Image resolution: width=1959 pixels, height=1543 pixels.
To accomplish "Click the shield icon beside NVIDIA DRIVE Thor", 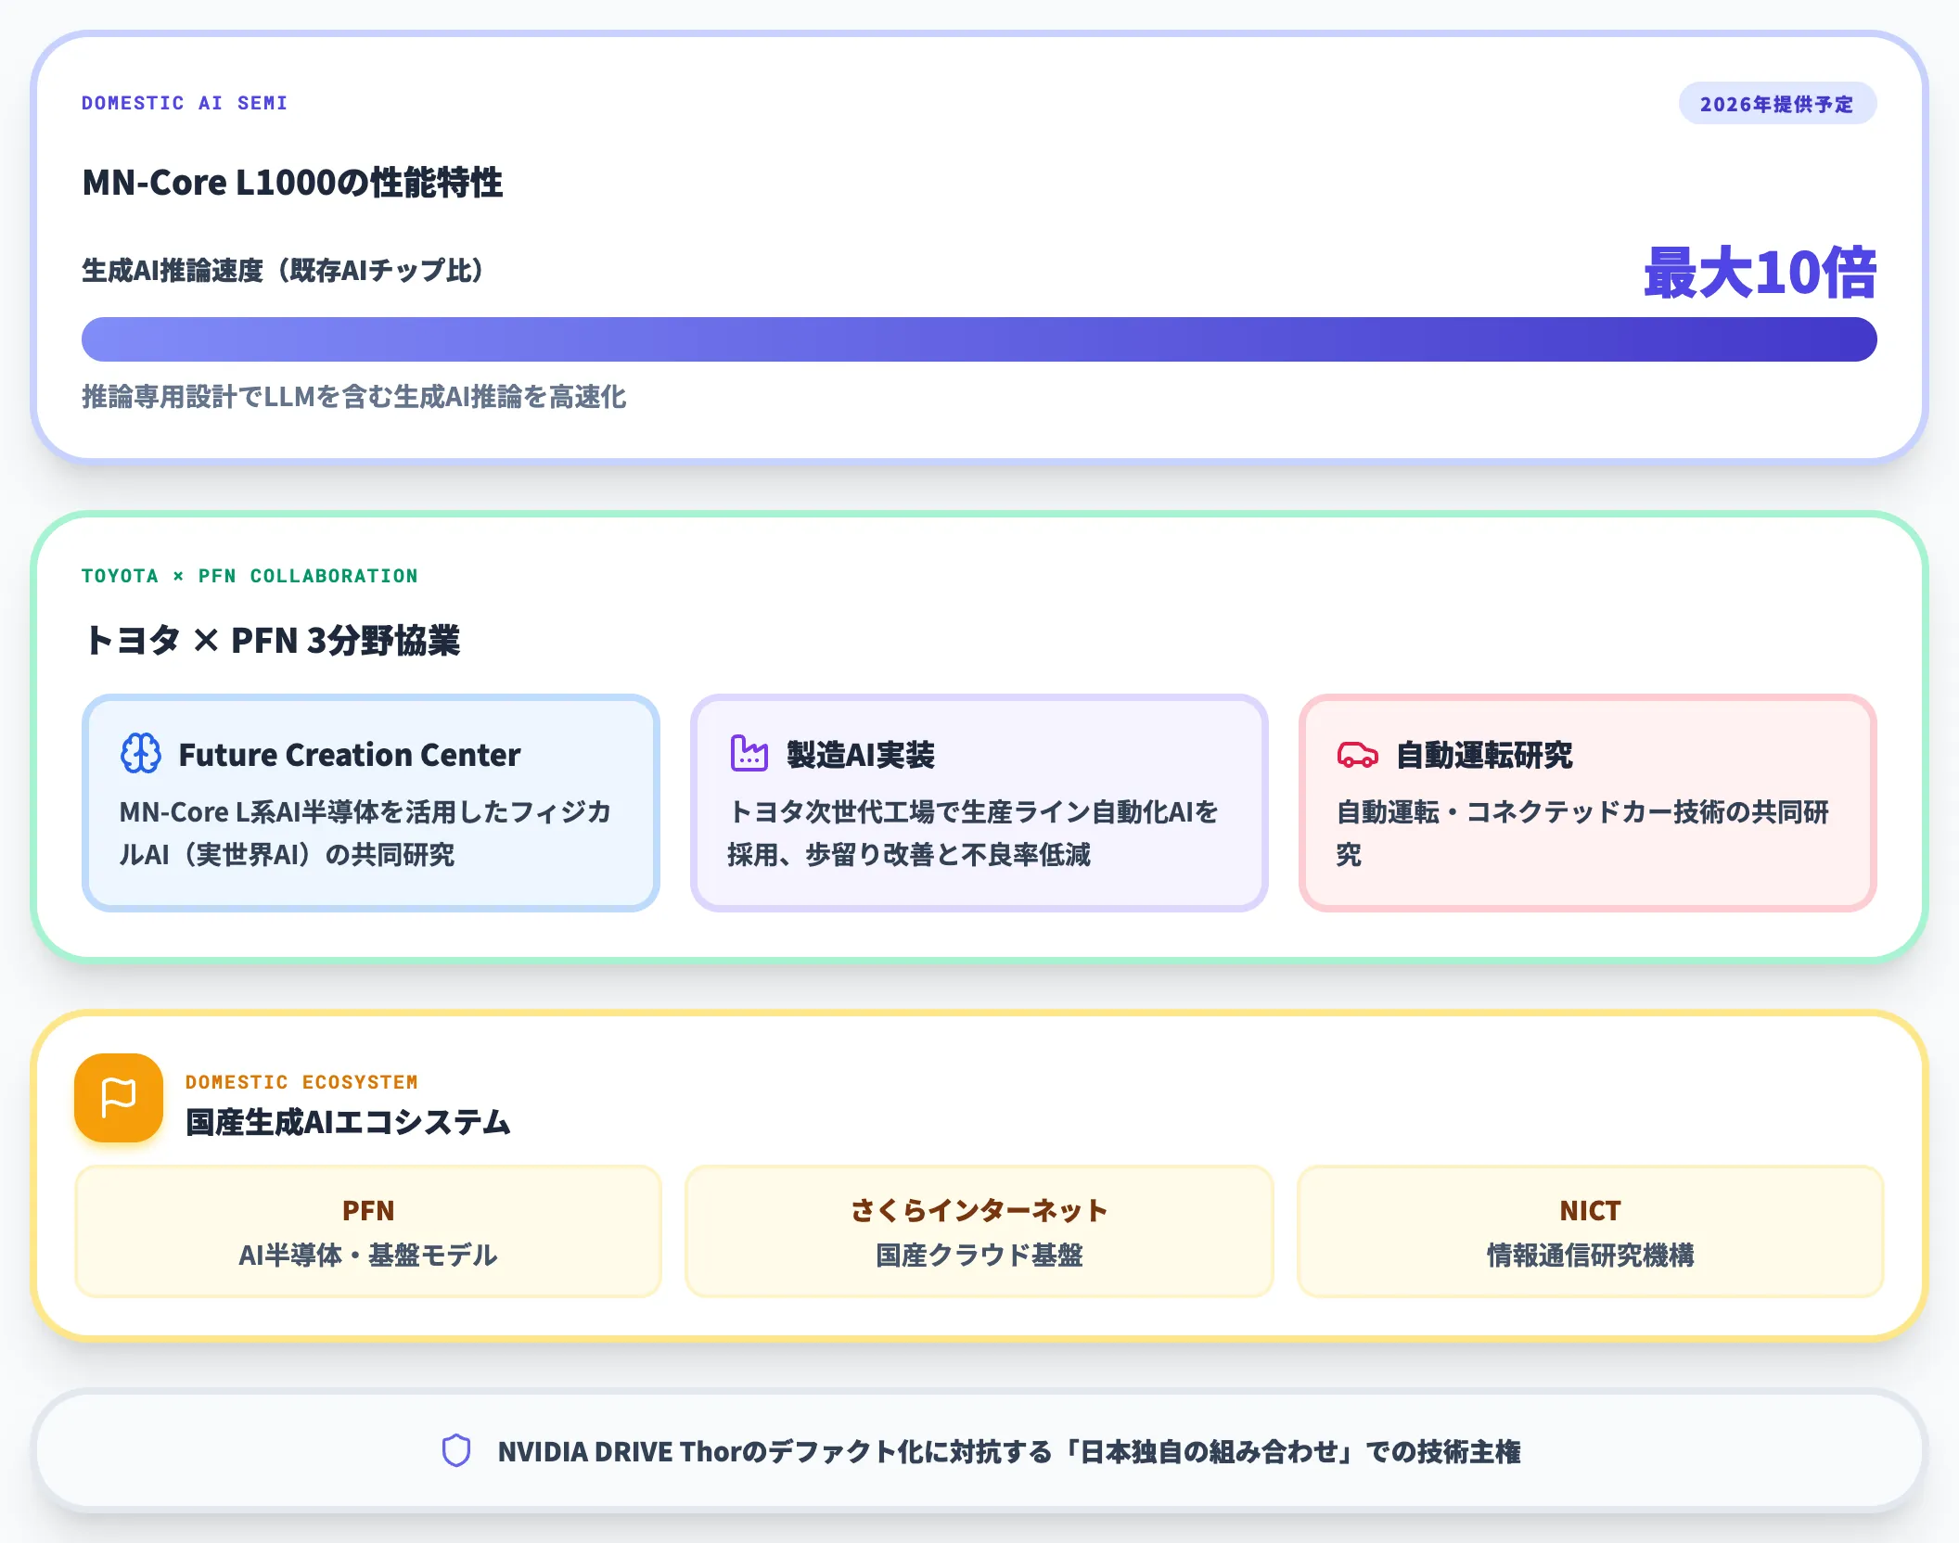I will (x=456, y=1450).
